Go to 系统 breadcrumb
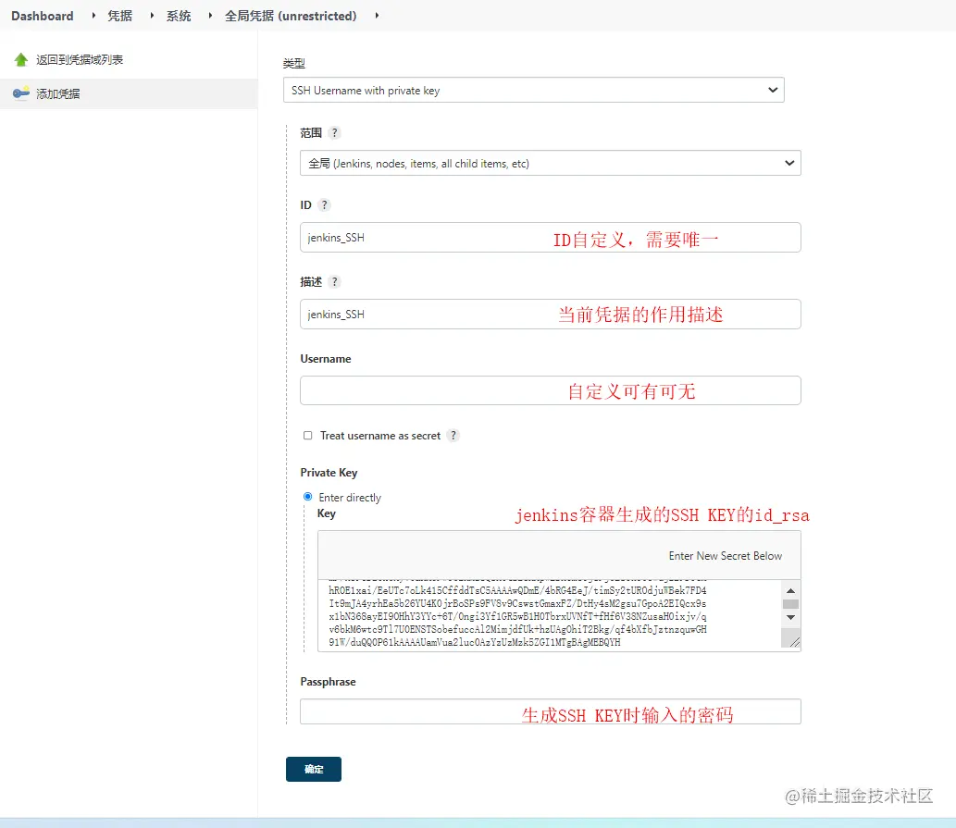956x828 pixels. click(179, 16)
